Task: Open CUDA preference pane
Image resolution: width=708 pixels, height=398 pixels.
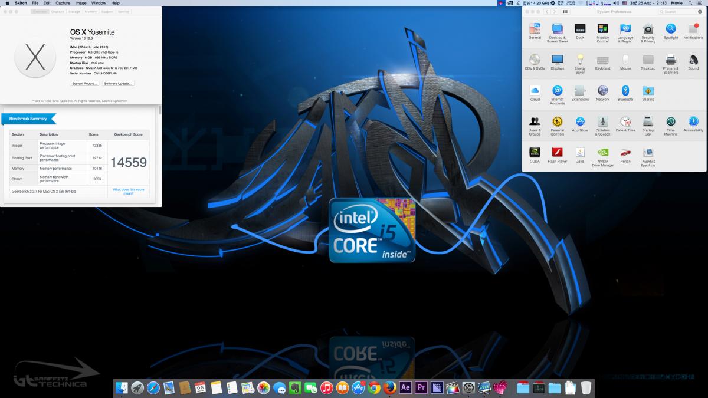Action: (535, 155)
